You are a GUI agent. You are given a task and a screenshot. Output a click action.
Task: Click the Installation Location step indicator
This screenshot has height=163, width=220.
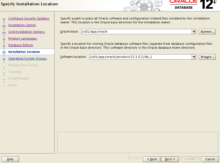pyautogui.click(x=4, y=52)
